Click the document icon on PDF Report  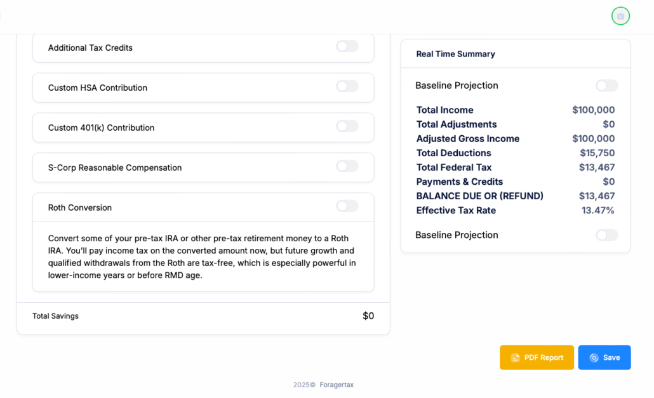(515, 358)
